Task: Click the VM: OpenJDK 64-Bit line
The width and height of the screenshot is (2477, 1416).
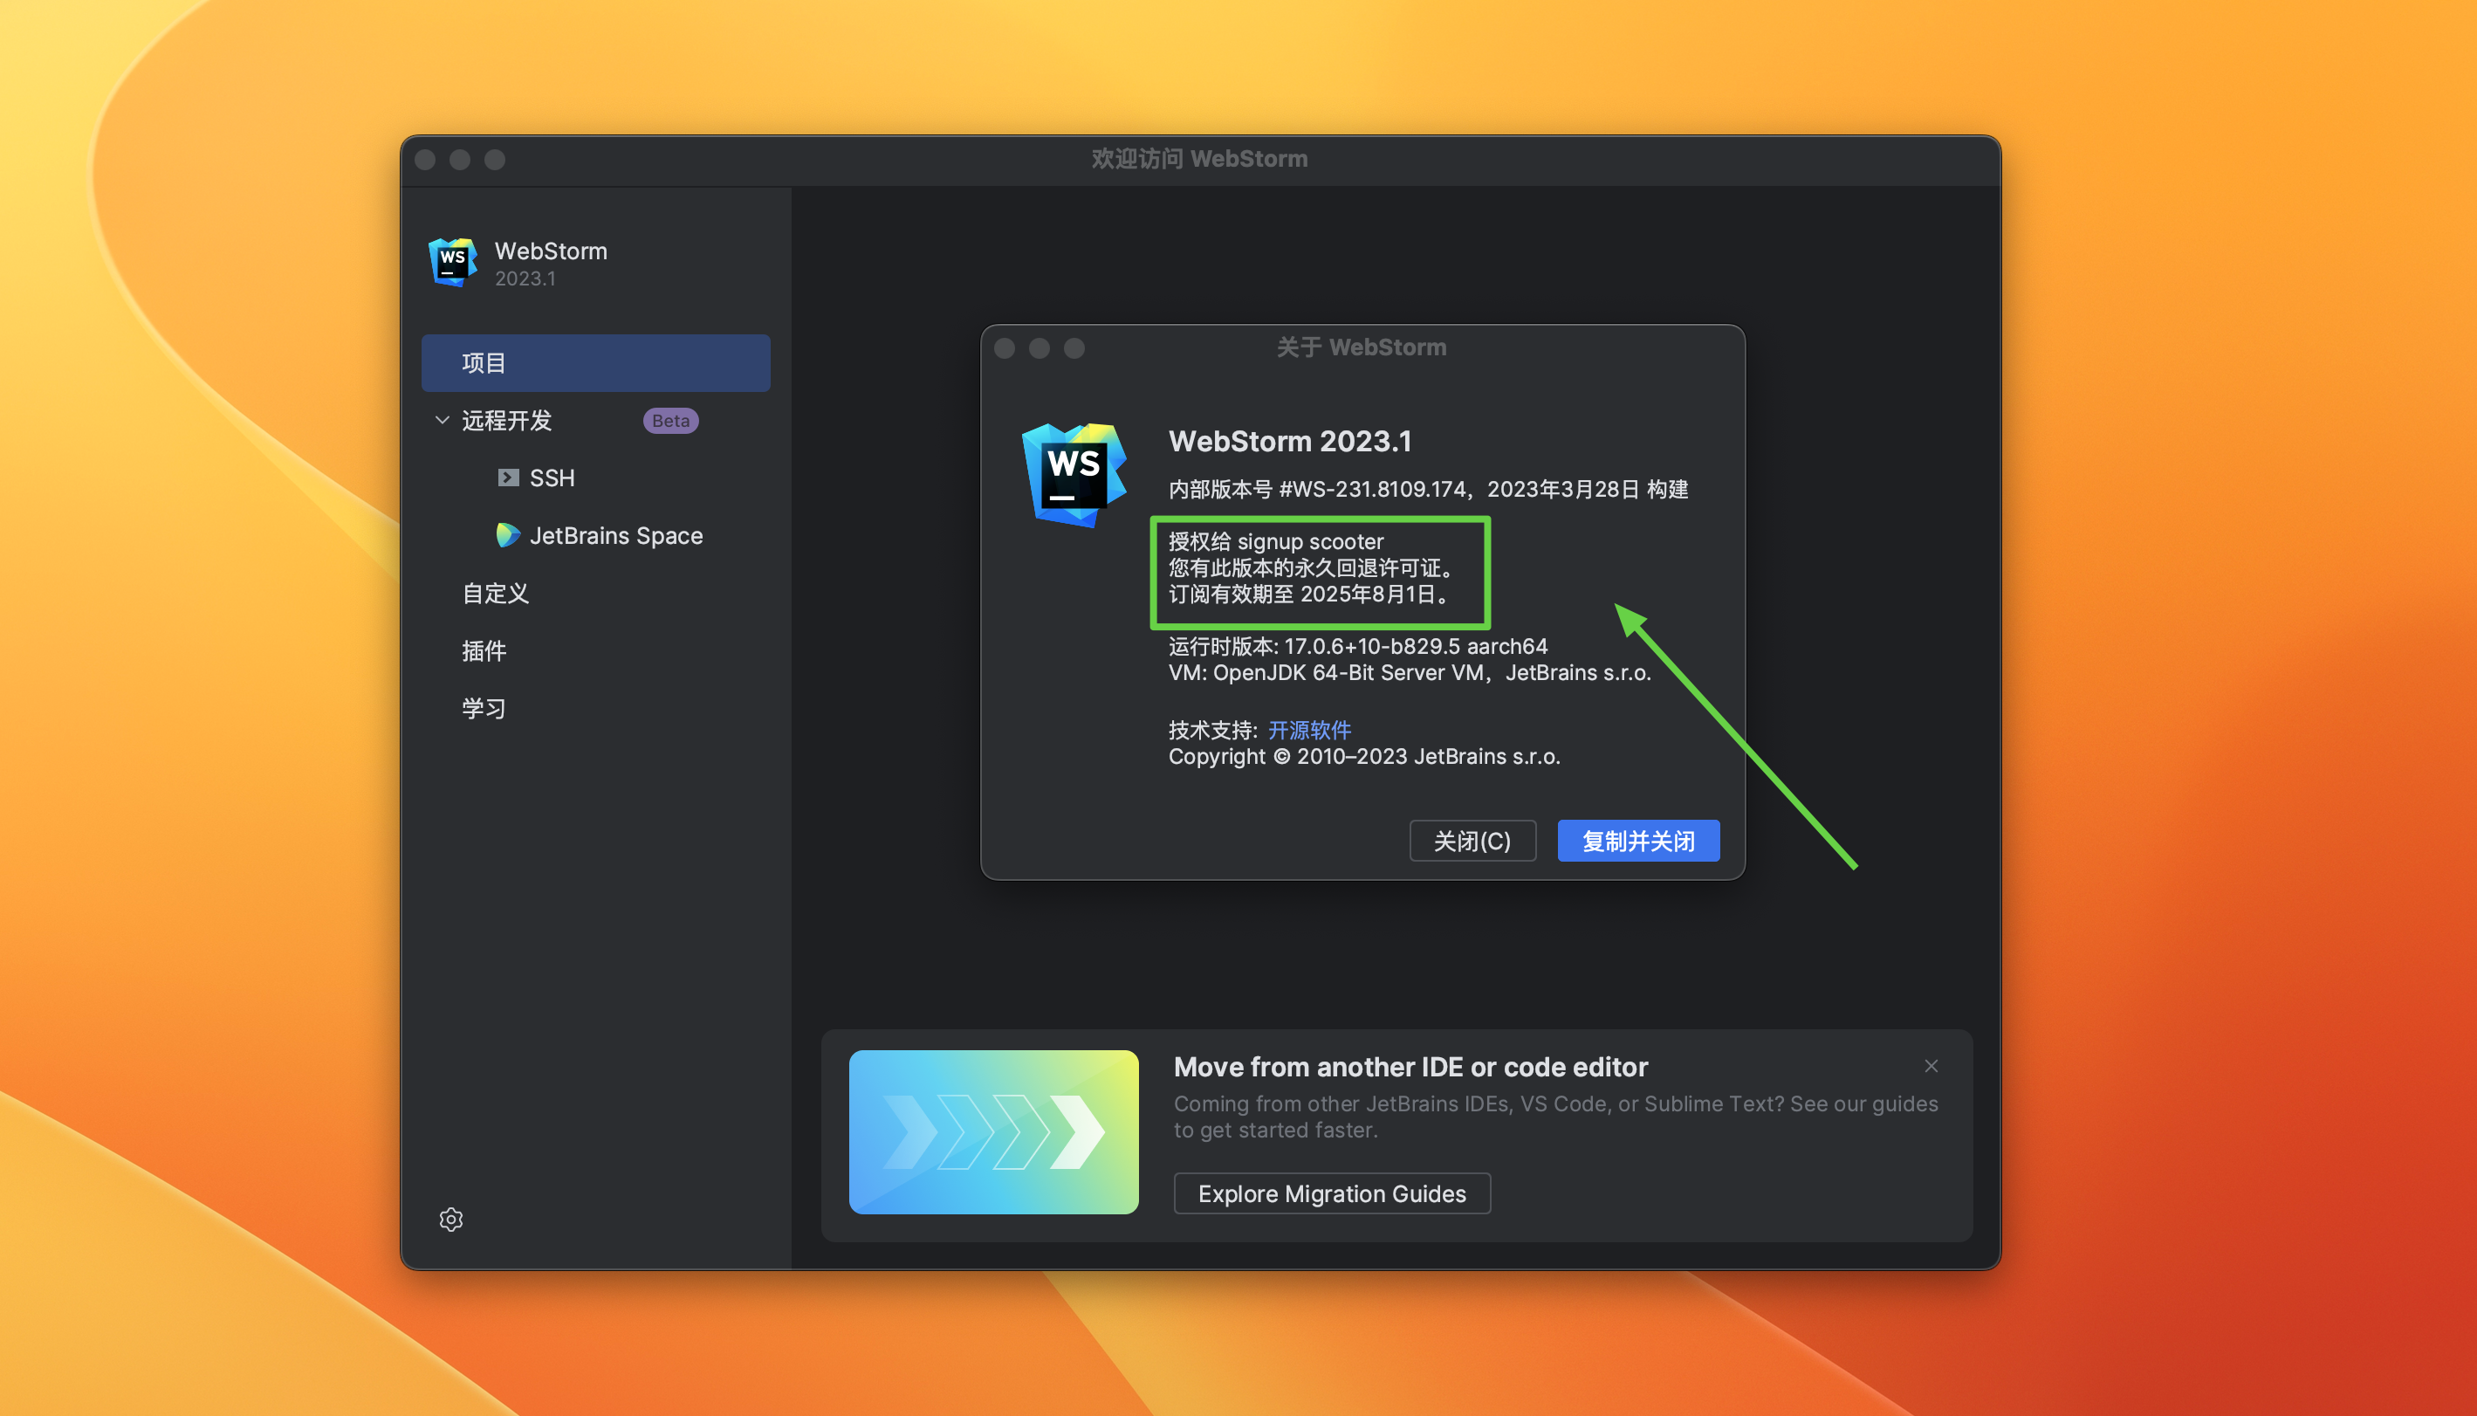Action: pyautogui.click(x=1410, y=672)
